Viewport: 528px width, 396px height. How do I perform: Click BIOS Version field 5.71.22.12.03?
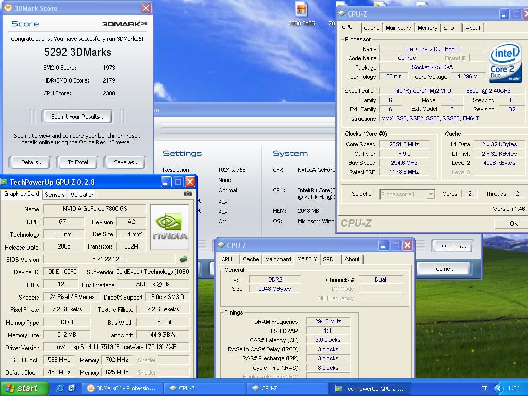109,259
